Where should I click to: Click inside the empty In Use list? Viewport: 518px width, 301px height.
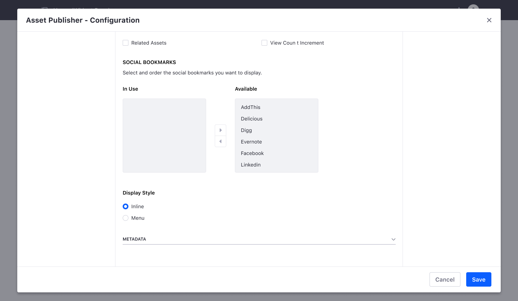coord(164,136)
